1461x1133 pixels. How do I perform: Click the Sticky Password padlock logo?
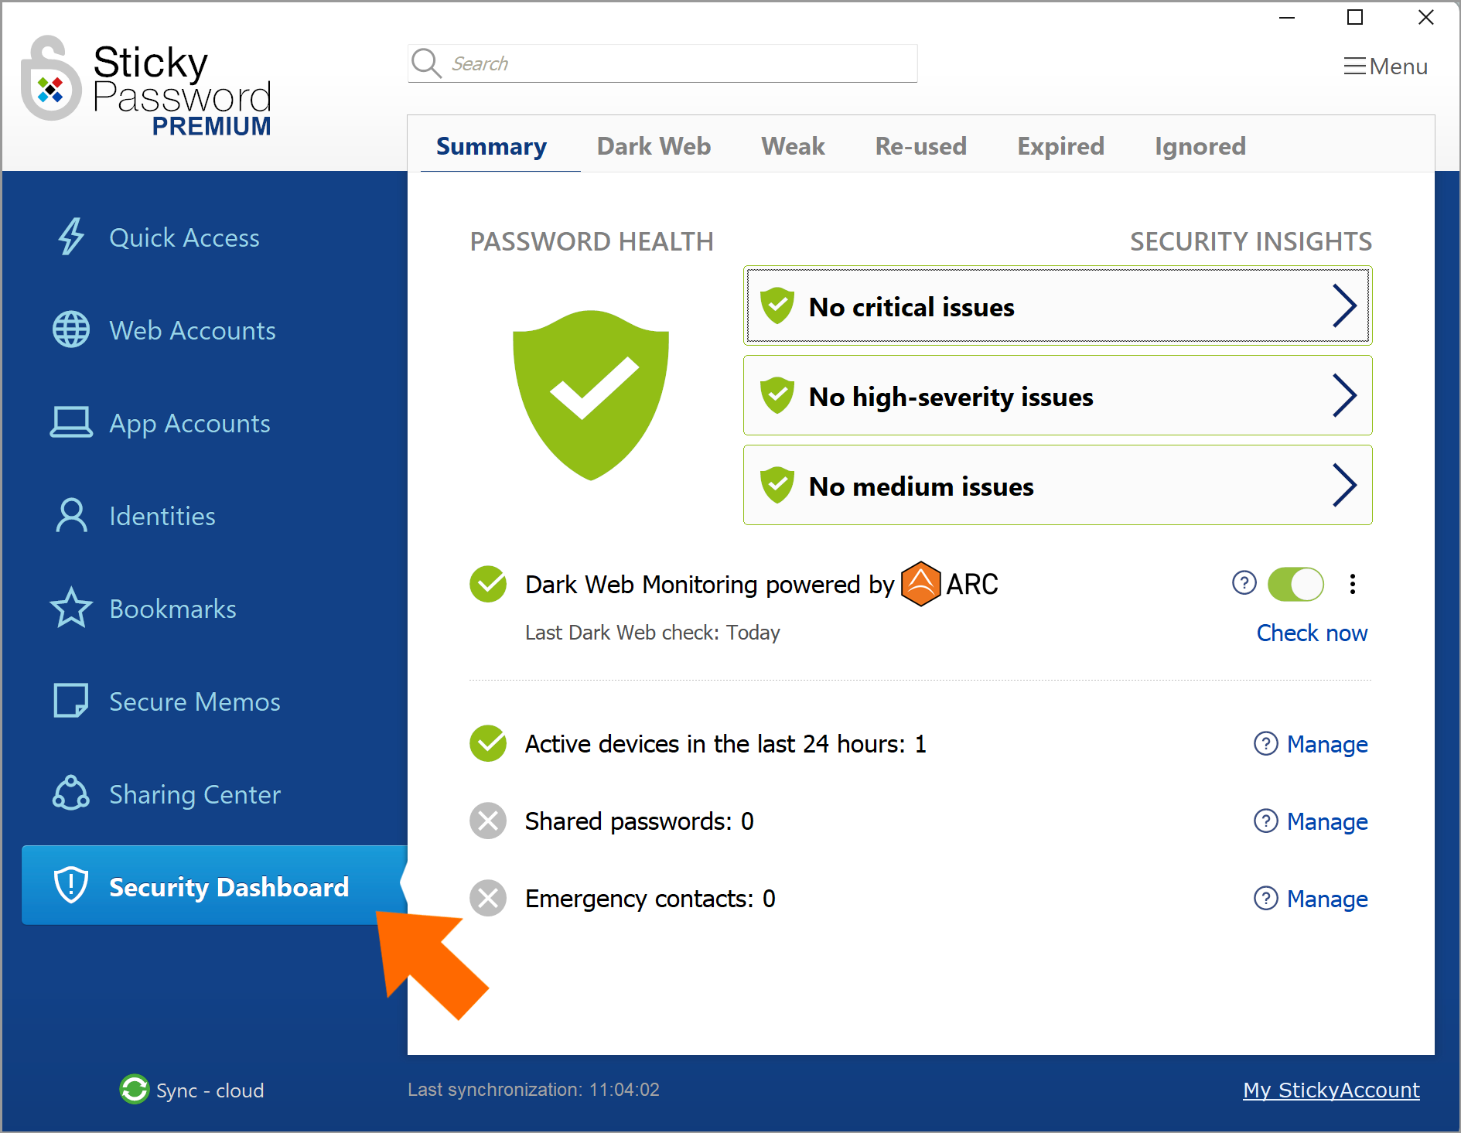51,79
